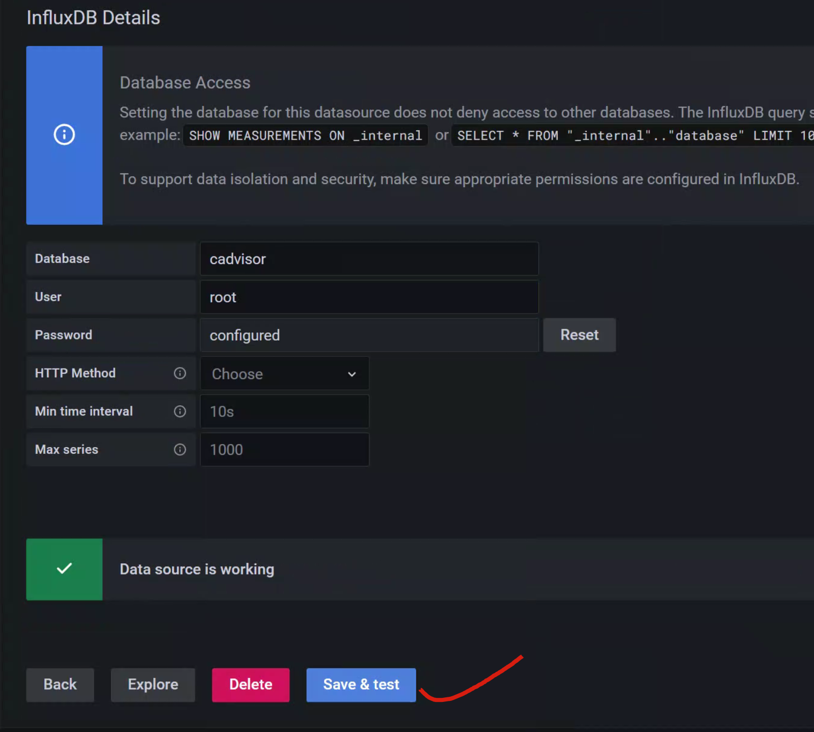Focus the Database field containing cadvisor
The image size is (814, 732).
(369, 259)
